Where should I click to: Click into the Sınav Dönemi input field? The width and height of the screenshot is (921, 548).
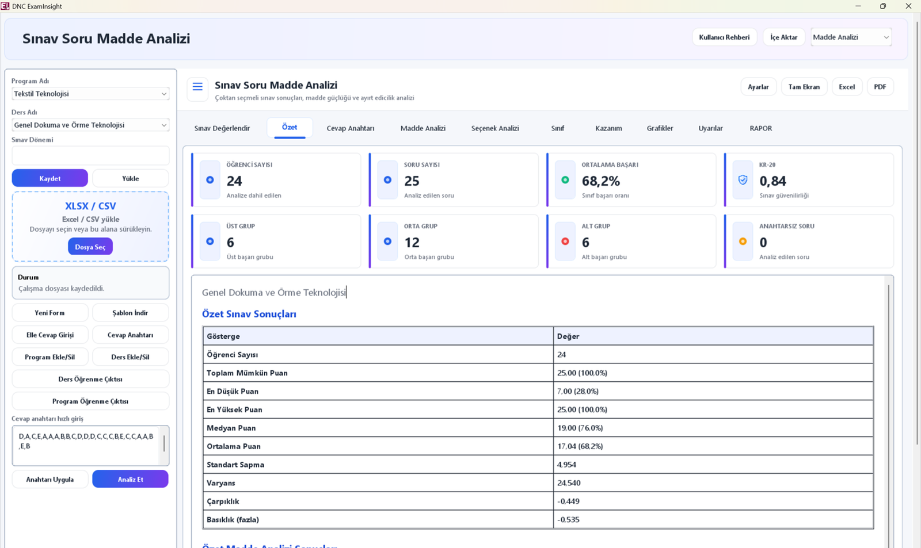[x=90, y=155]
